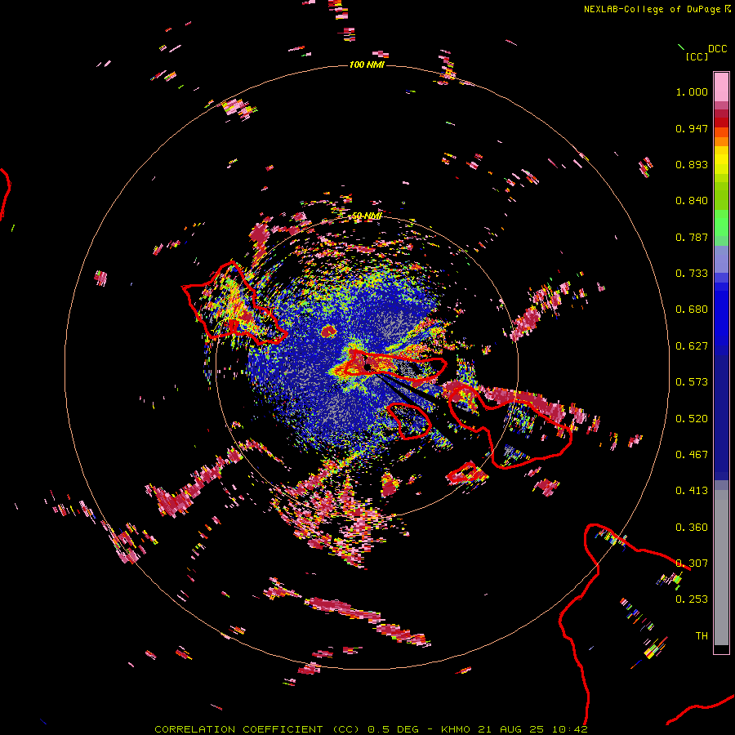
Task: Select the 0.360 scale value
Action: 692,528
